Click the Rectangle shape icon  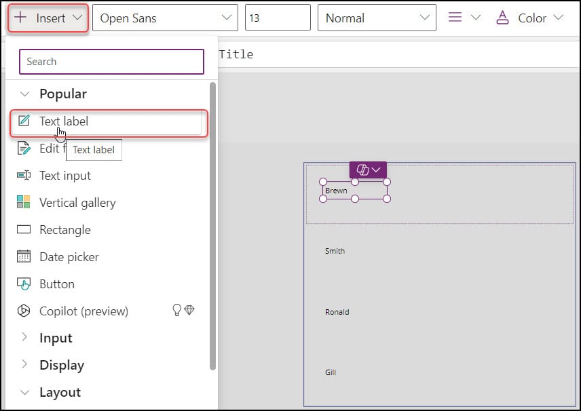[x=24, y=229]
